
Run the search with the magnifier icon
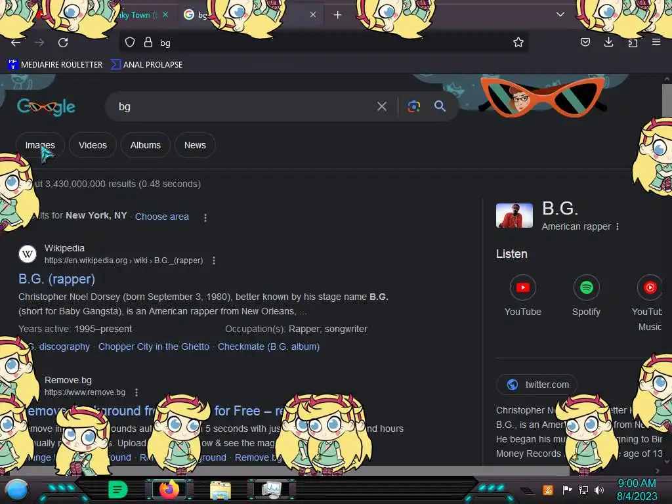pyautogui.click(x=440, y=106)
